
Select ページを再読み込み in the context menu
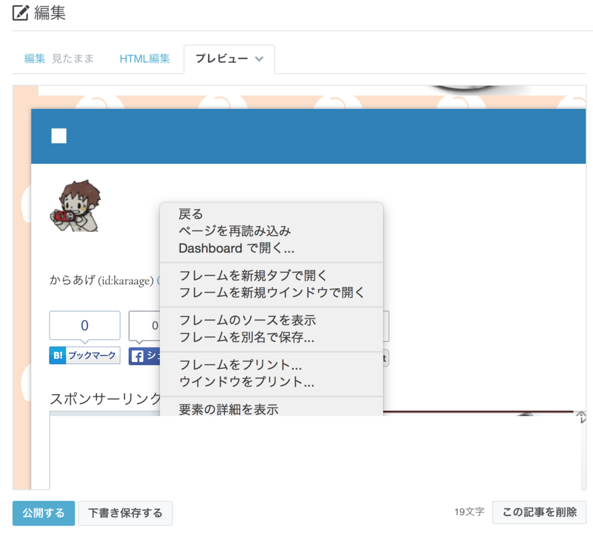pyautogui.click(x=234, y=231)
